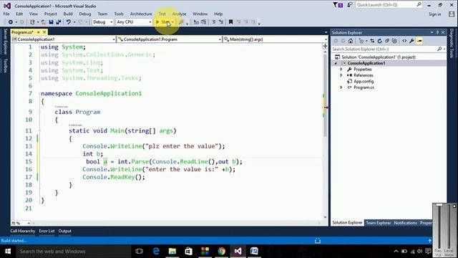
Task: Open the Architecture menu
Action: (141, 14)
